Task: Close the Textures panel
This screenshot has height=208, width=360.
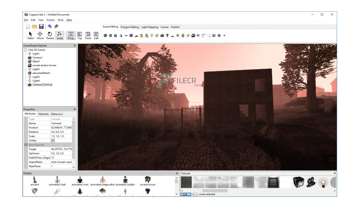Action: 335,174
